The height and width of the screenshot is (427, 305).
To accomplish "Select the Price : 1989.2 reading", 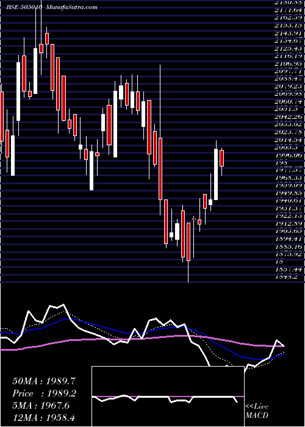I will [45, 393].
